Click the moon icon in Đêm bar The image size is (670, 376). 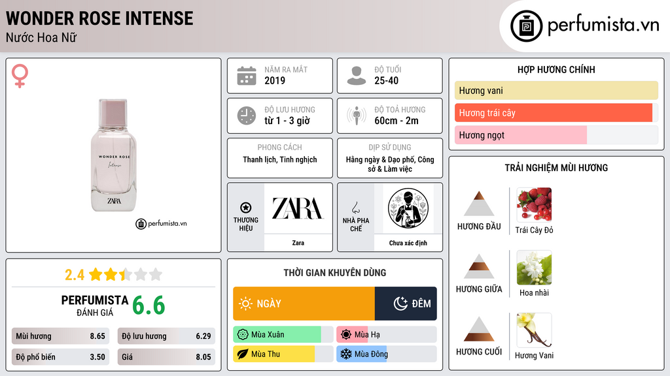pos(400,304)
